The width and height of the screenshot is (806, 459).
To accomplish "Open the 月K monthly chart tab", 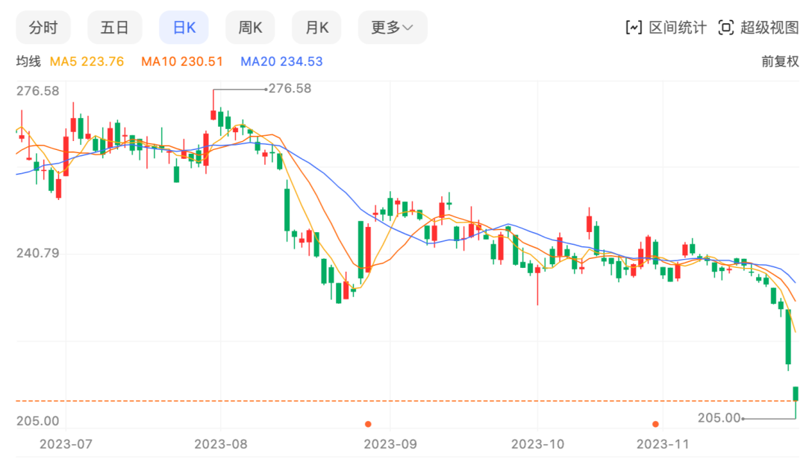I will coord(316,28).
